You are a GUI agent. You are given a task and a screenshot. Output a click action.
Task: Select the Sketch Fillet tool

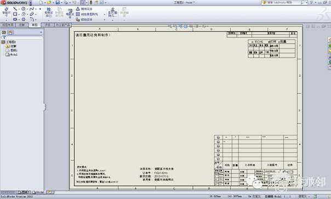[x=32, y=19]
